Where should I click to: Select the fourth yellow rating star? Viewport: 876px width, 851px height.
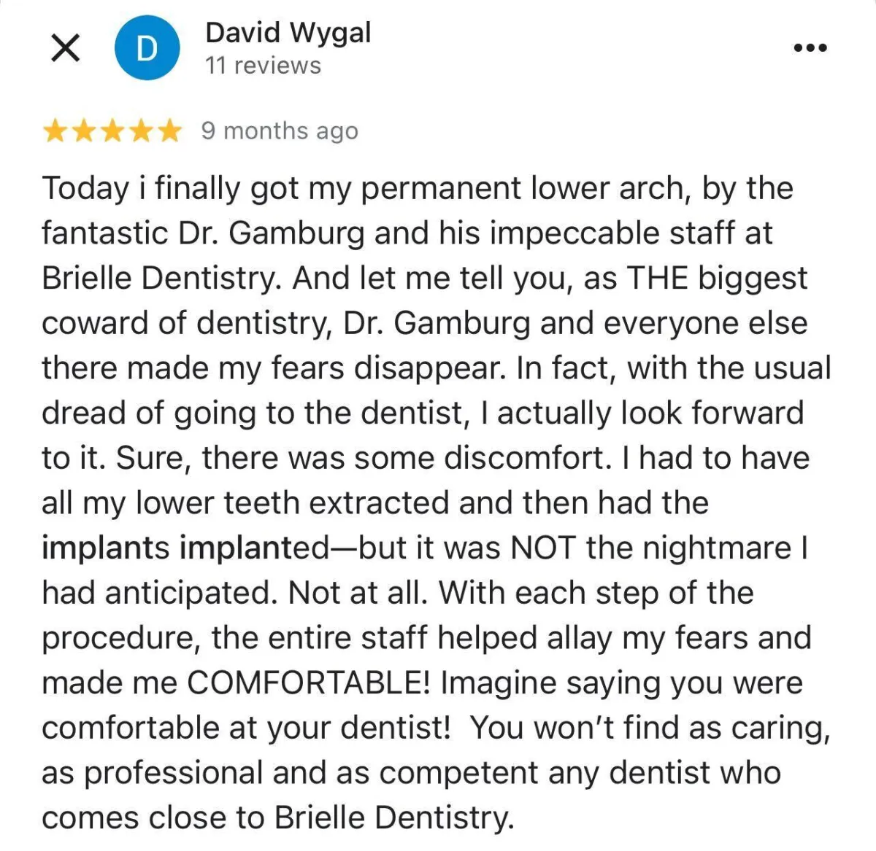click(140, 131)
